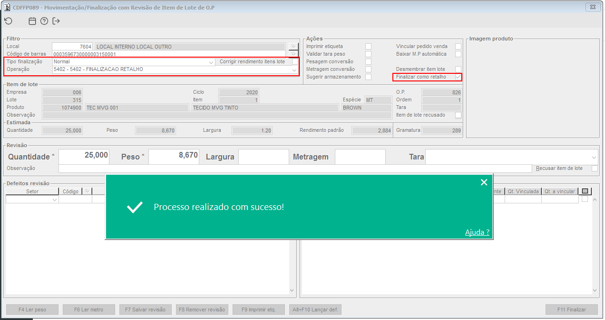Click the Local code input field
605x320 pixels.
click(72, 47)
